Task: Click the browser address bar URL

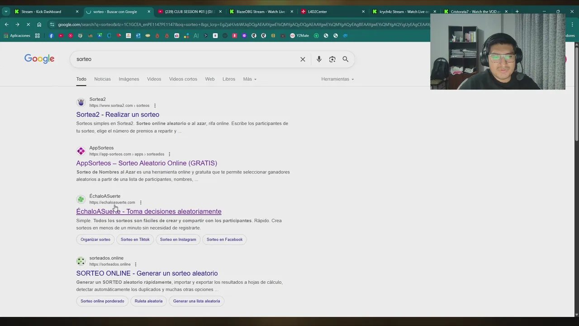Action: pyautogui.click(x=244, y=24)
